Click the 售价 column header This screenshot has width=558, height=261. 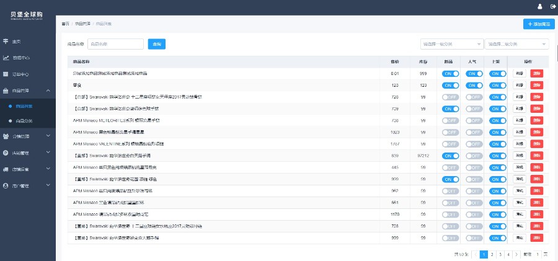point(395,62)
